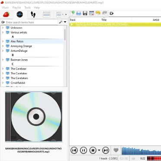
Task: Open the footprints file browser tab
Action: (33, 15)
